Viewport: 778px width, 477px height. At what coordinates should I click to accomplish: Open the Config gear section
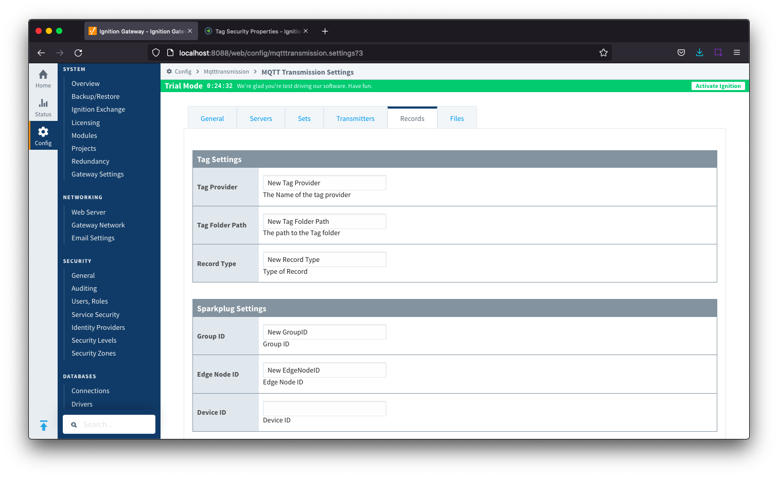click(x=43, y=136)
